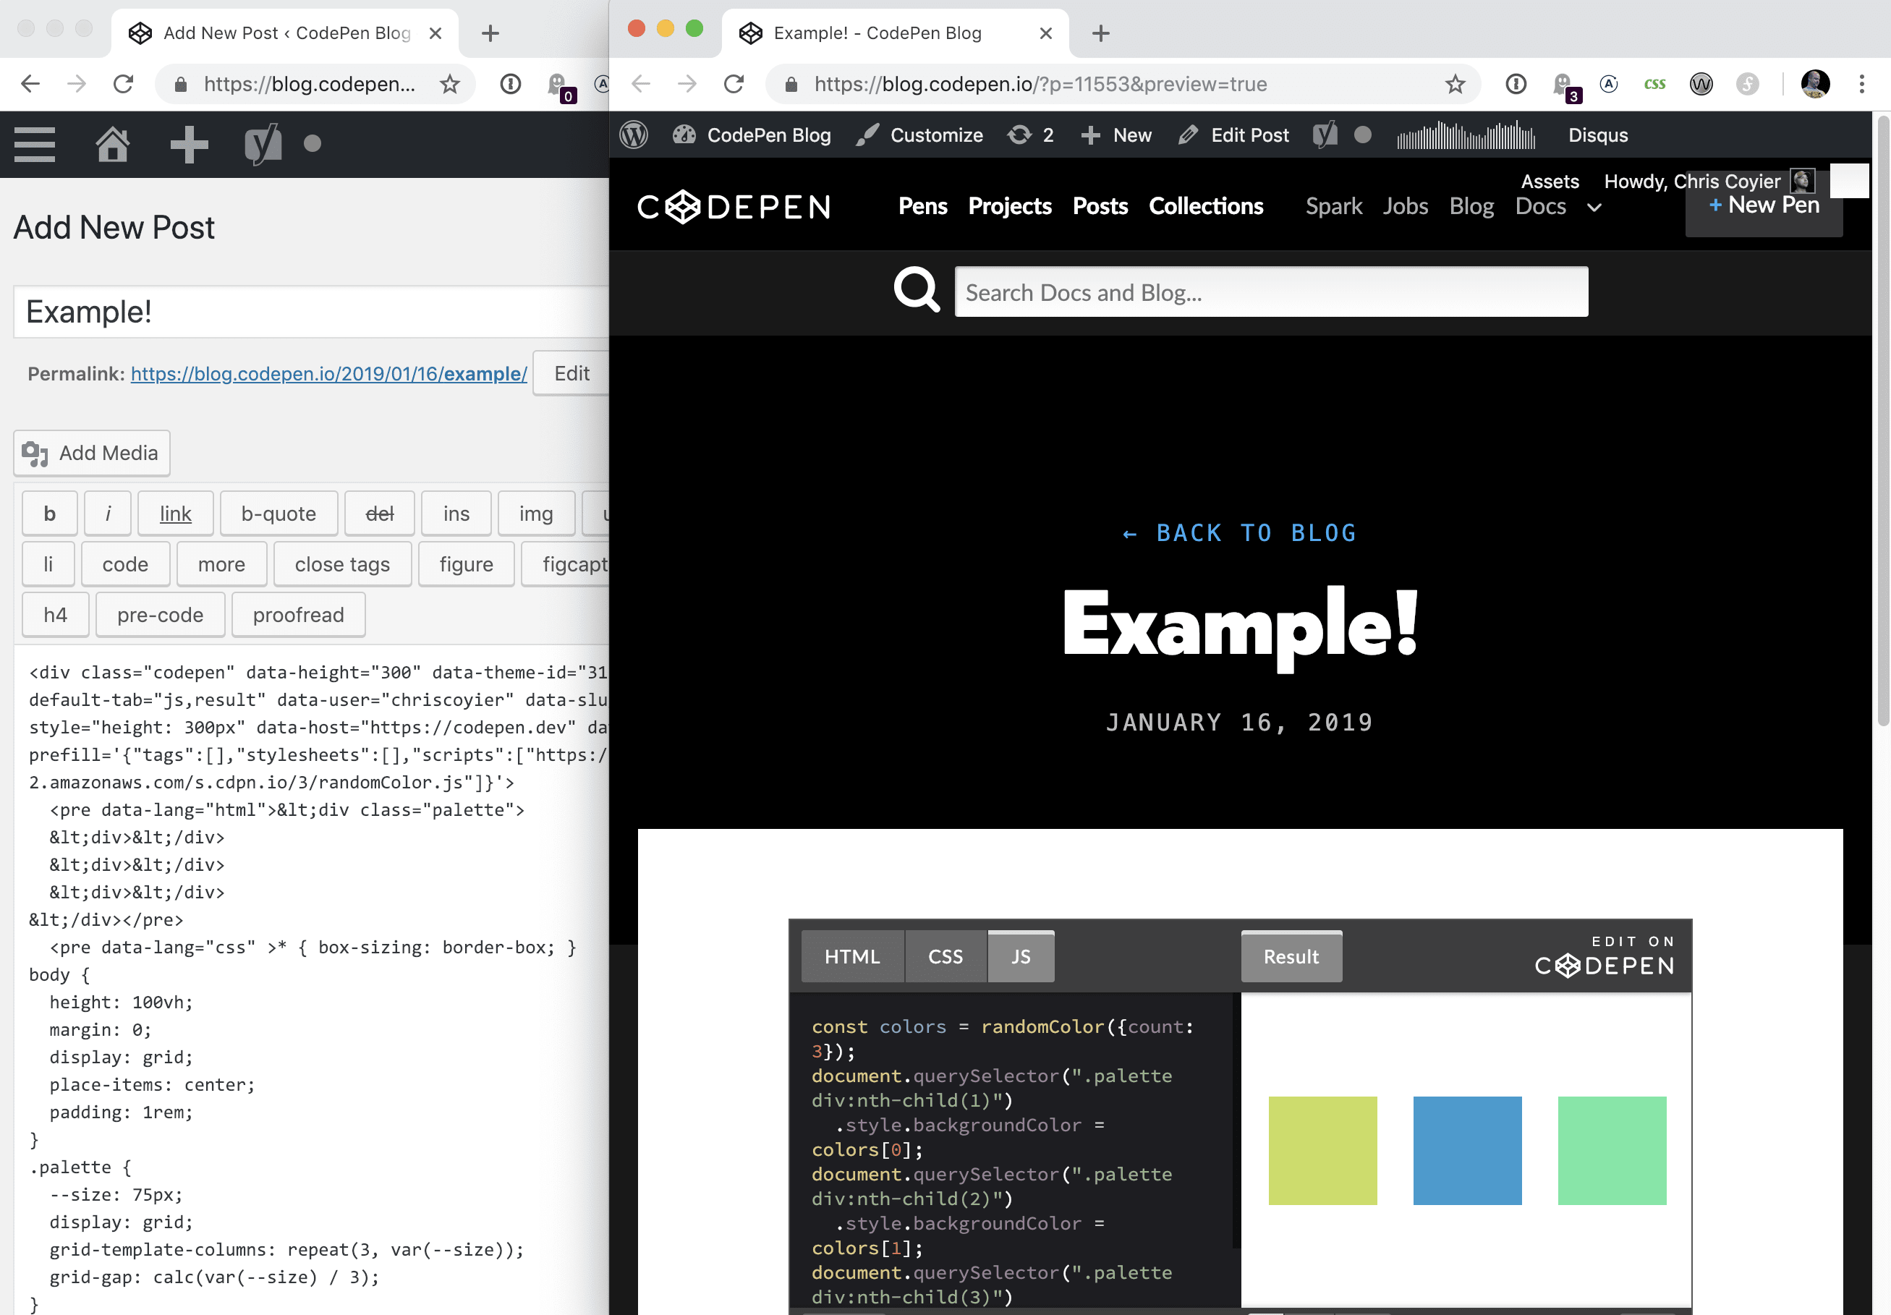Click the WordPress logo in preview admin bar

click(x=634, y=135)
